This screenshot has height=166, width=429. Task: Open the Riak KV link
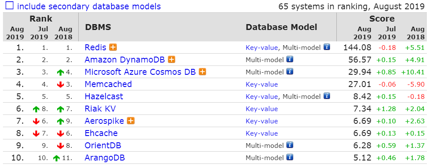[x=100, y=109]
